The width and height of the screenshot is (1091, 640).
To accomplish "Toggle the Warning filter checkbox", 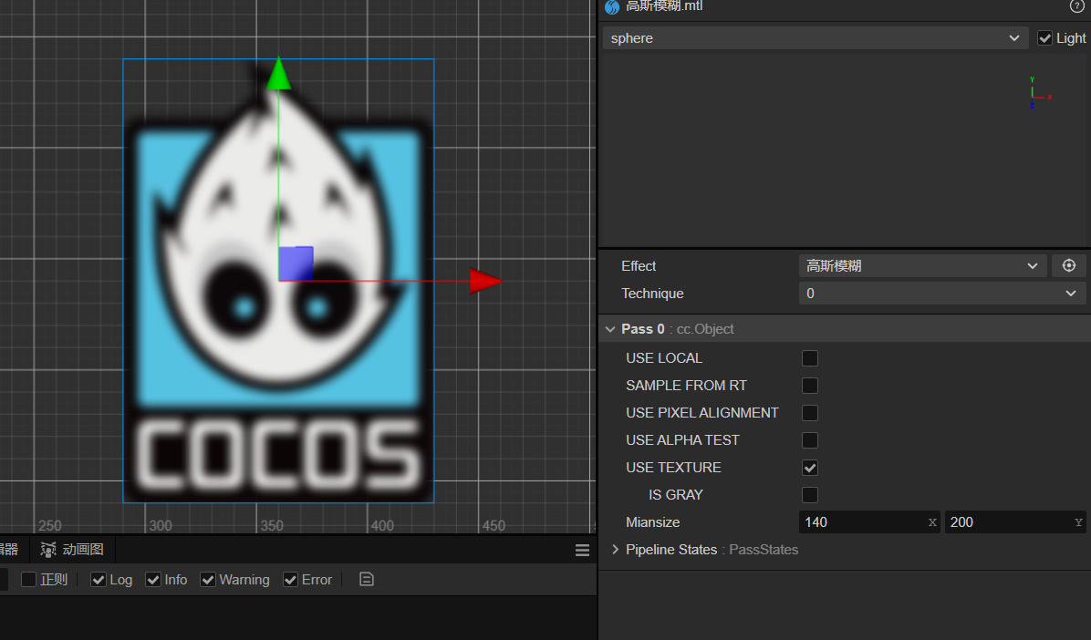I will pos(207,580).
